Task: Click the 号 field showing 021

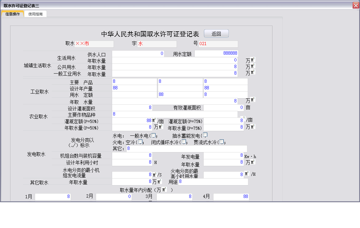Action: click(219, 44)
